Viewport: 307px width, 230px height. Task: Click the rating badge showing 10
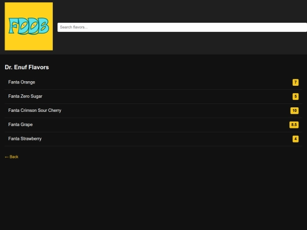(294, 111)
